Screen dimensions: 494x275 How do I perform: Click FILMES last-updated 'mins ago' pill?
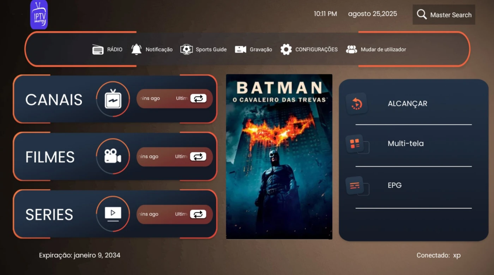tap(174, 157)
